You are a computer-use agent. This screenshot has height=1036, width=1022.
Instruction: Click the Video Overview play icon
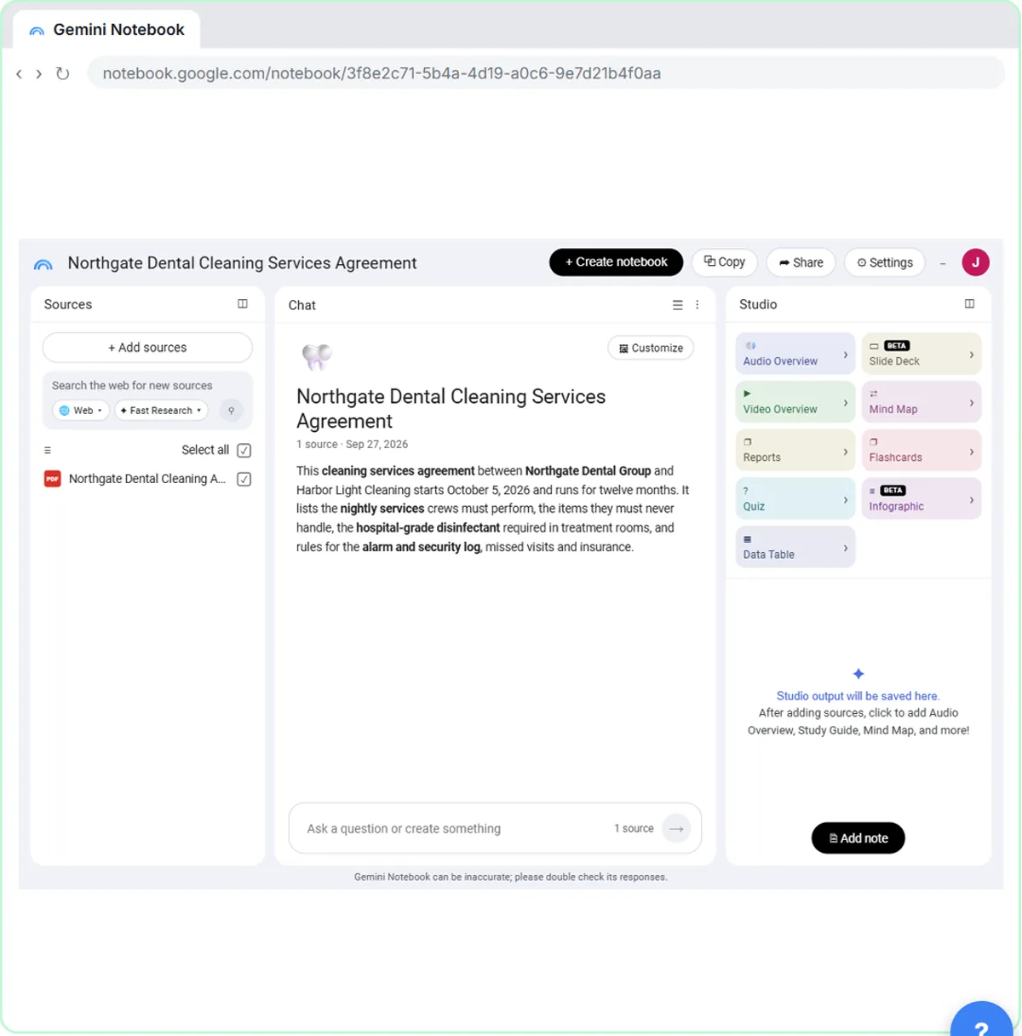point(748,394)
